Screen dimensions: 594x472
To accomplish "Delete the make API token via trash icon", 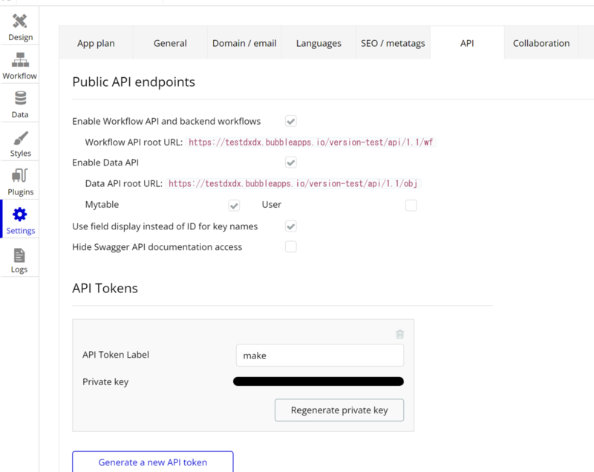I will click(x=399, y=334).
